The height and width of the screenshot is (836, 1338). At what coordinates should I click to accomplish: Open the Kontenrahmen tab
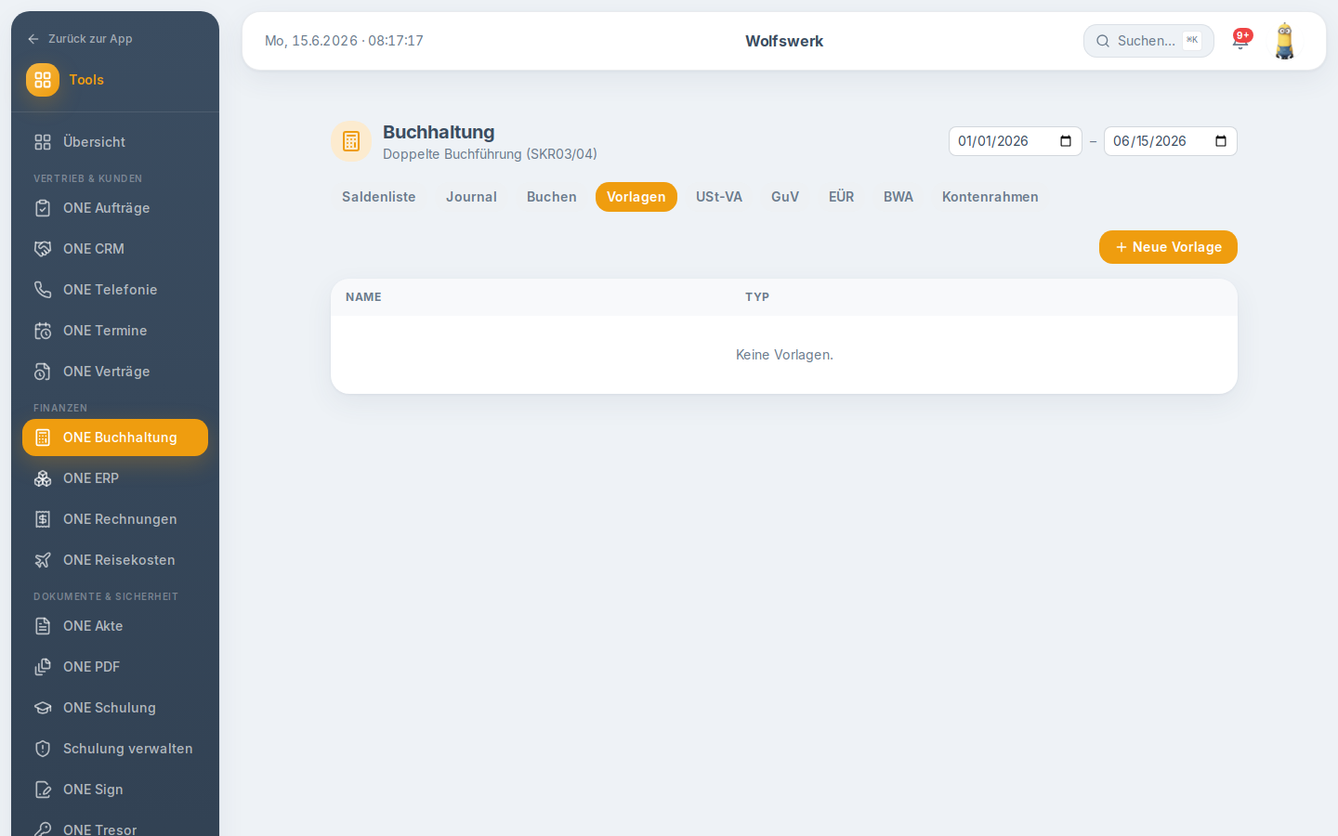pos(990,197)
